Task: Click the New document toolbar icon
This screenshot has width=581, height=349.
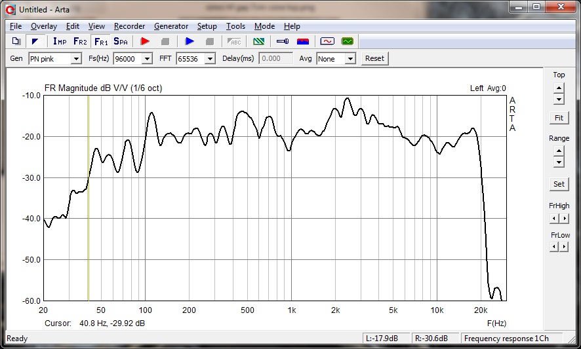Action: pos(16,41)
